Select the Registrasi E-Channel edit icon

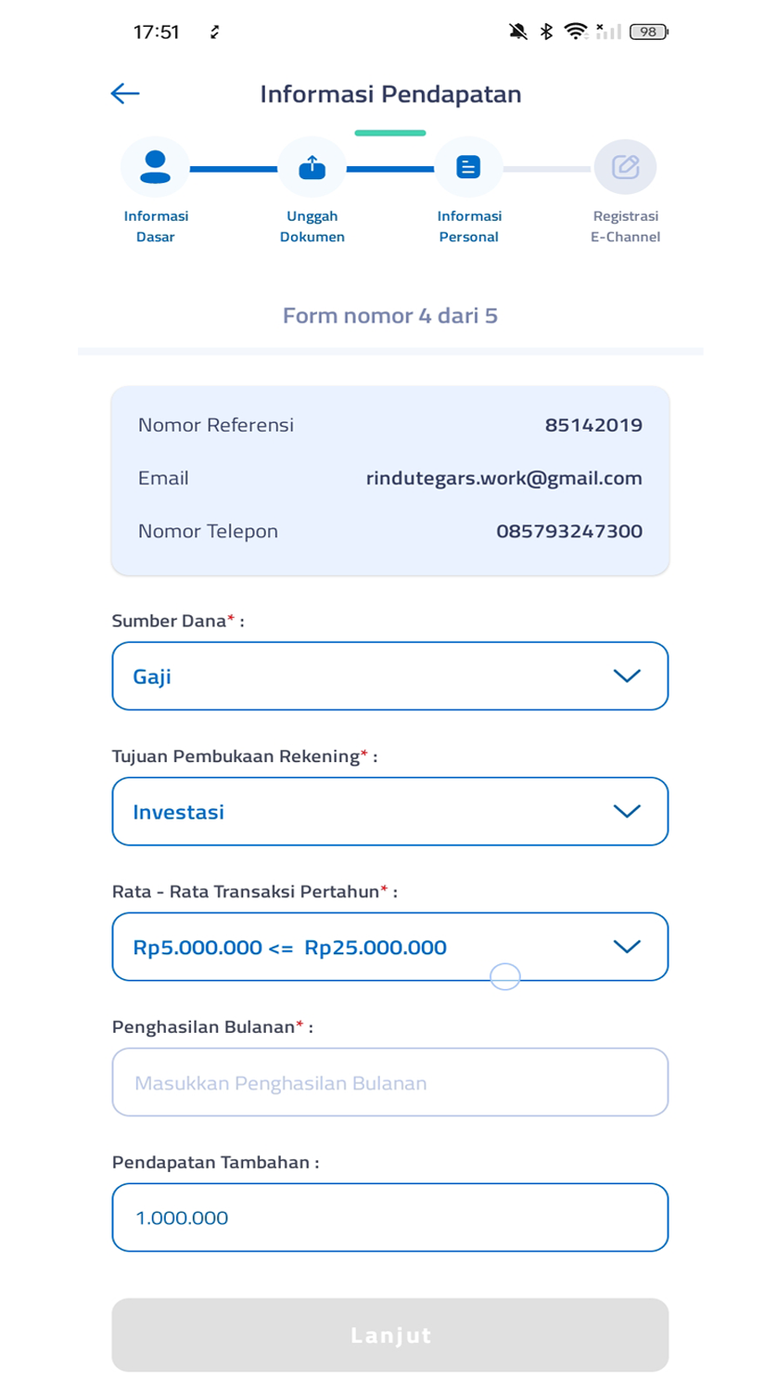[x=625, y=167]
